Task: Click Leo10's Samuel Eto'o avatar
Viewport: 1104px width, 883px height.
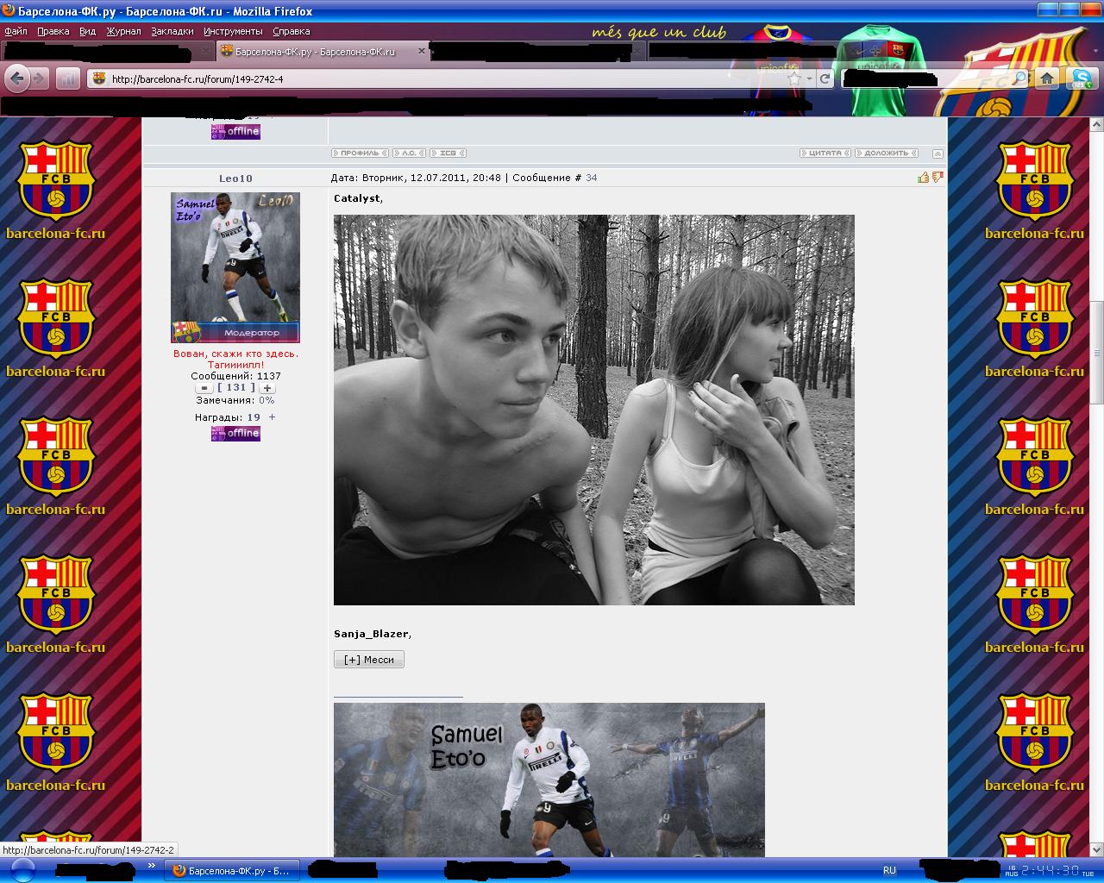Action: [x=235, y=267]
